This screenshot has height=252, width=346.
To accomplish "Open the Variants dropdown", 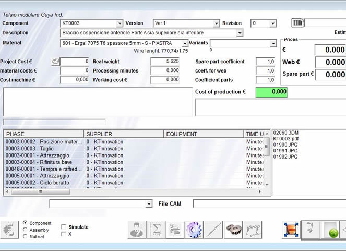I will [x=273, y=43].
